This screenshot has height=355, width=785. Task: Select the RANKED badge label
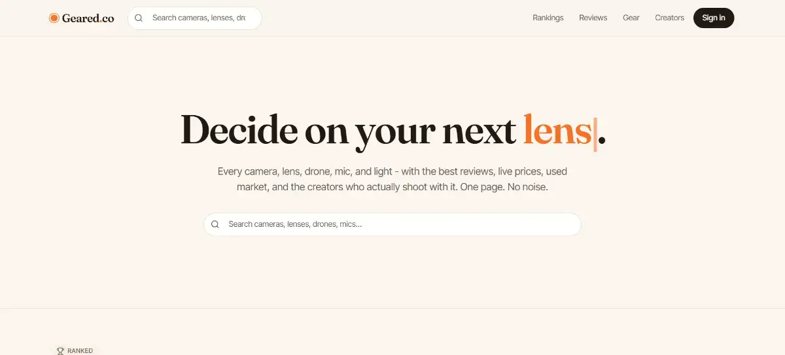80,351
